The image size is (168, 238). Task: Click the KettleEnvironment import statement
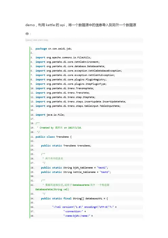coord(67,62)
